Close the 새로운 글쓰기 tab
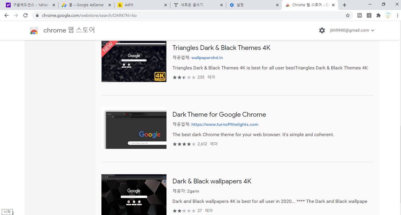This screenshot has height=215, width=401. [x=221, y=5]
